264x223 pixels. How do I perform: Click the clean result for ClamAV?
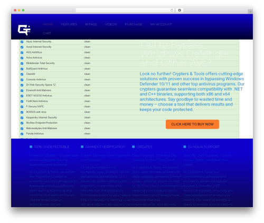click(87, 74)
